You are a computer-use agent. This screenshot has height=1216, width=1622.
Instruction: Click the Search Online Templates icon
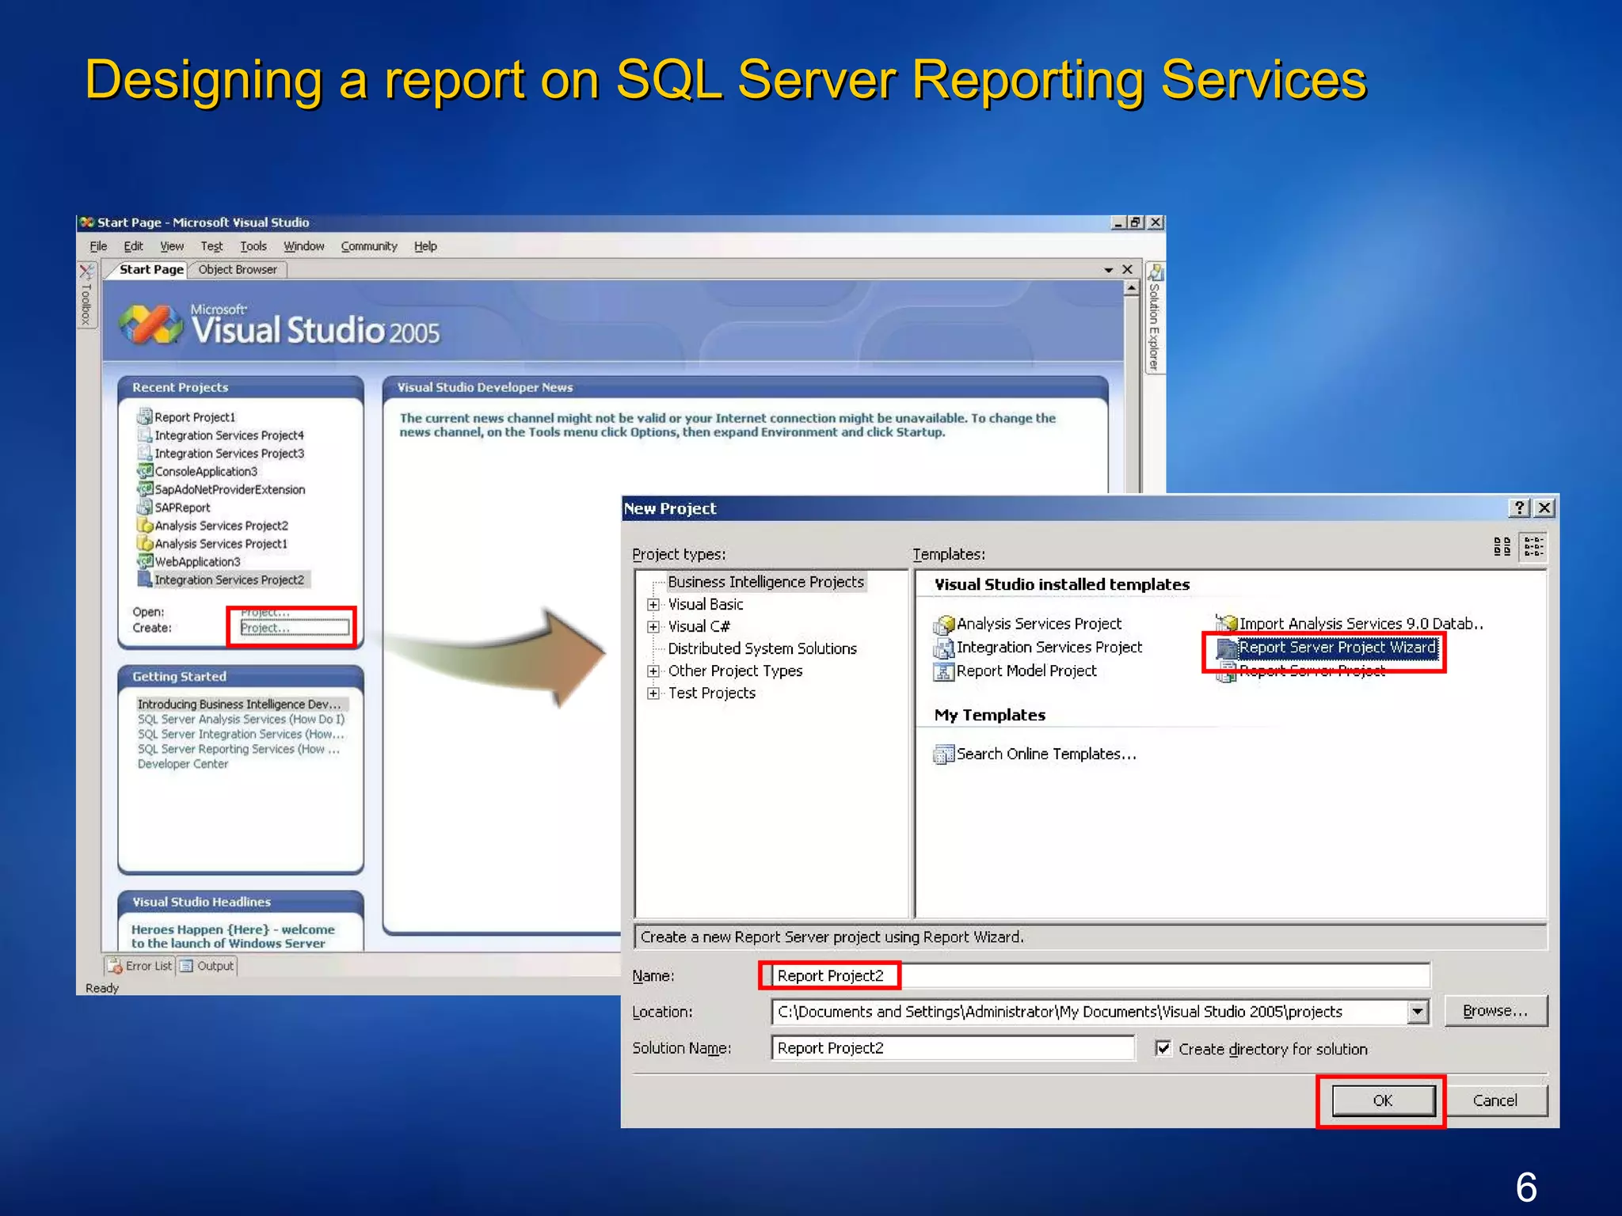943,754
